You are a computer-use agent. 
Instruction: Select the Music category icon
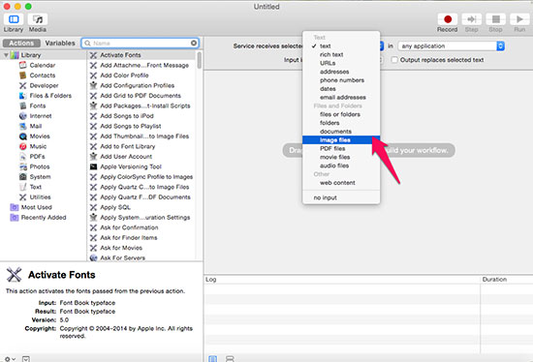pos(23,146)
